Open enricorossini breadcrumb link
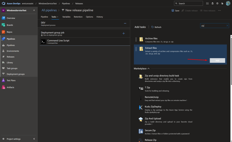The height and width of the screenshot is (142, 232). click(x=28, y=3)
